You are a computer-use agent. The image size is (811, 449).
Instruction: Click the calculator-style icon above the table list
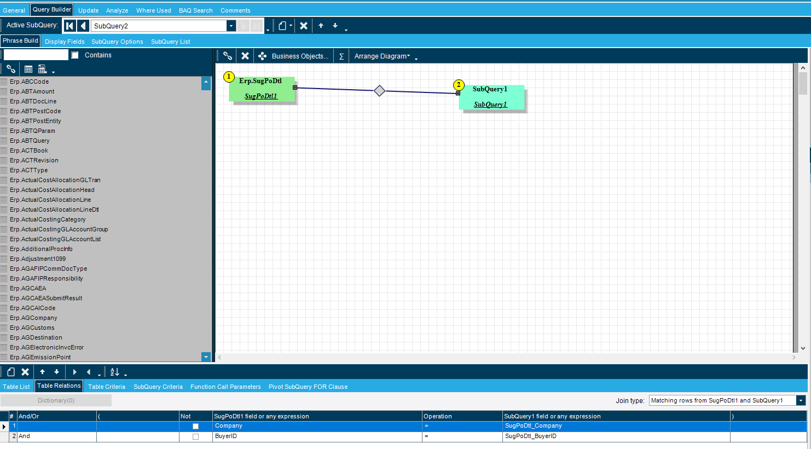[42, 69]
